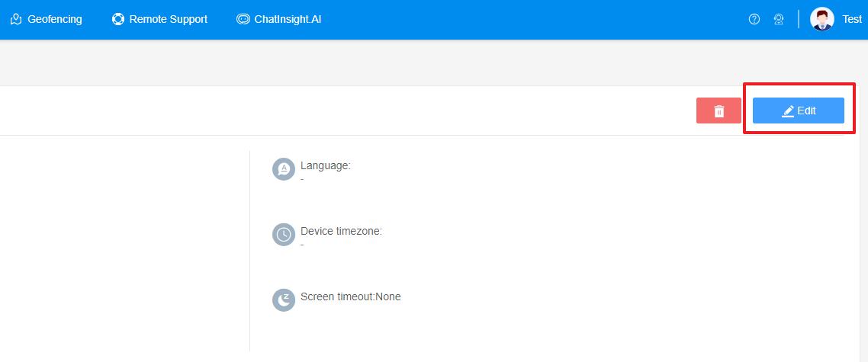Click the Device timezone clock icon
The image size is (868, 362).
pyautogui.click(x=284, y=235)
